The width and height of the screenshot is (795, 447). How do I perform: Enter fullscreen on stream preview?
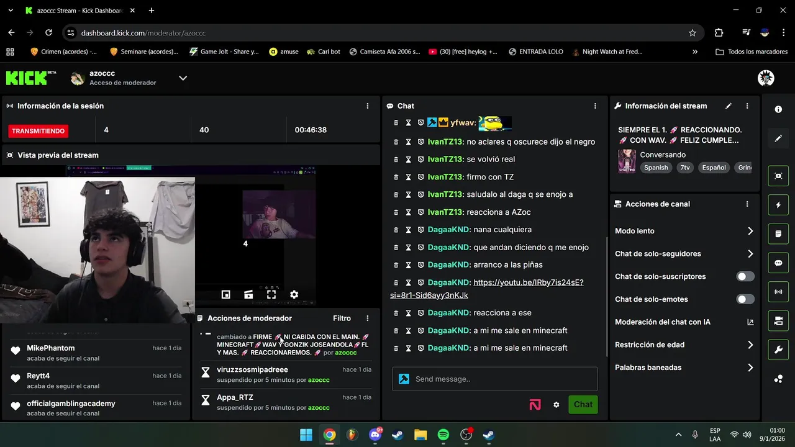[271, 294]
